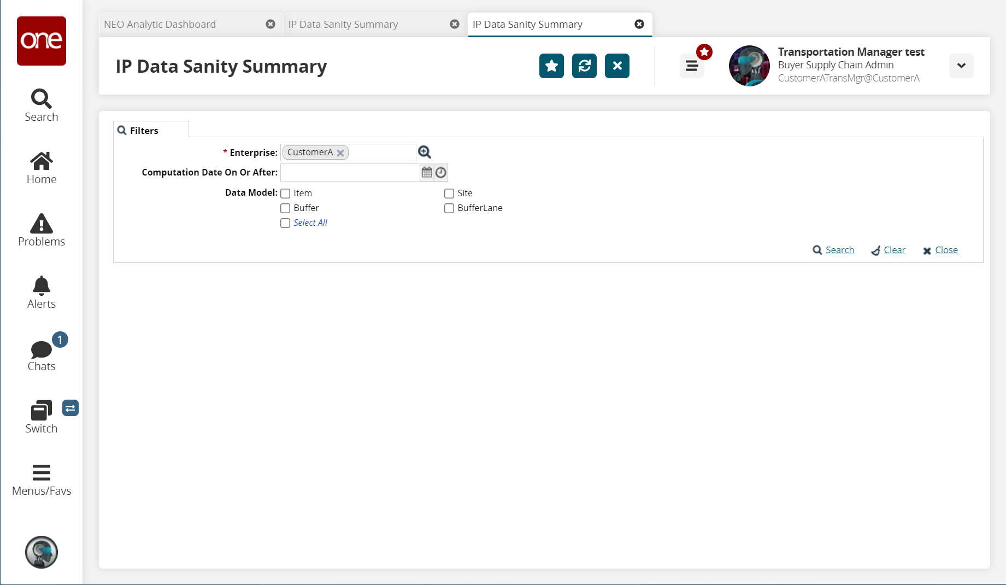
Task: Click the Search magnifier icon beside Search link
Action: click(x=817, y=250)
